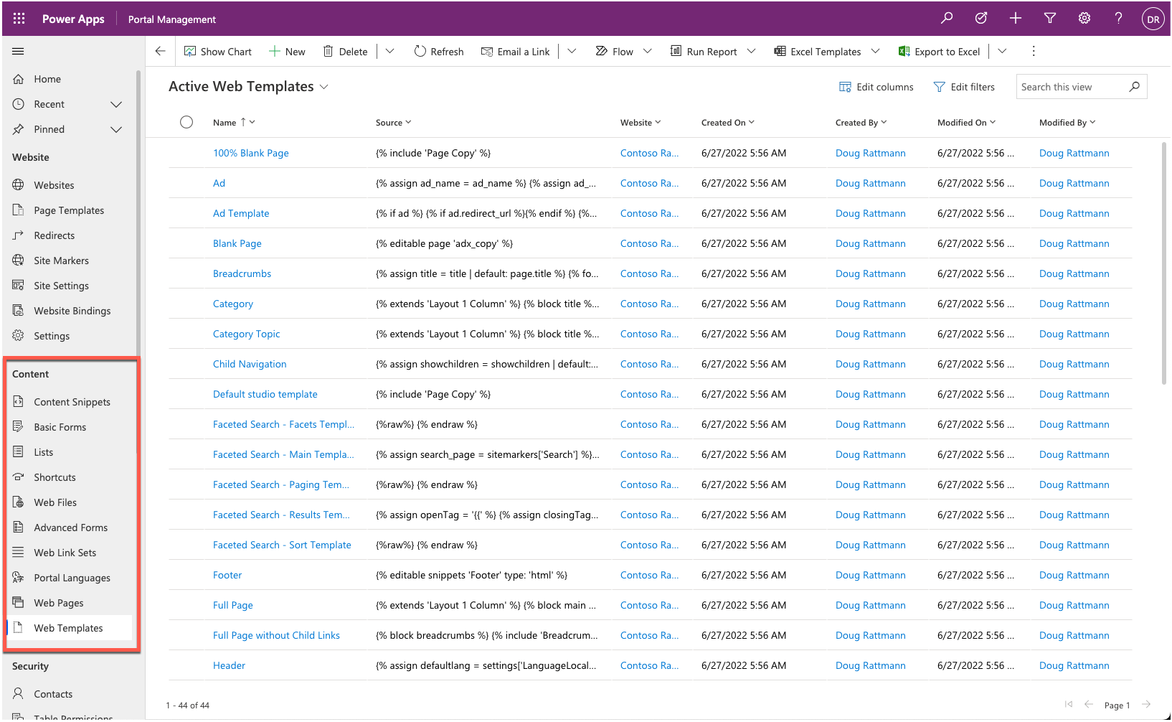This screenshot has height=722, width=1172.
Task: Click Run Report command
Action: [x=704, y=52]
